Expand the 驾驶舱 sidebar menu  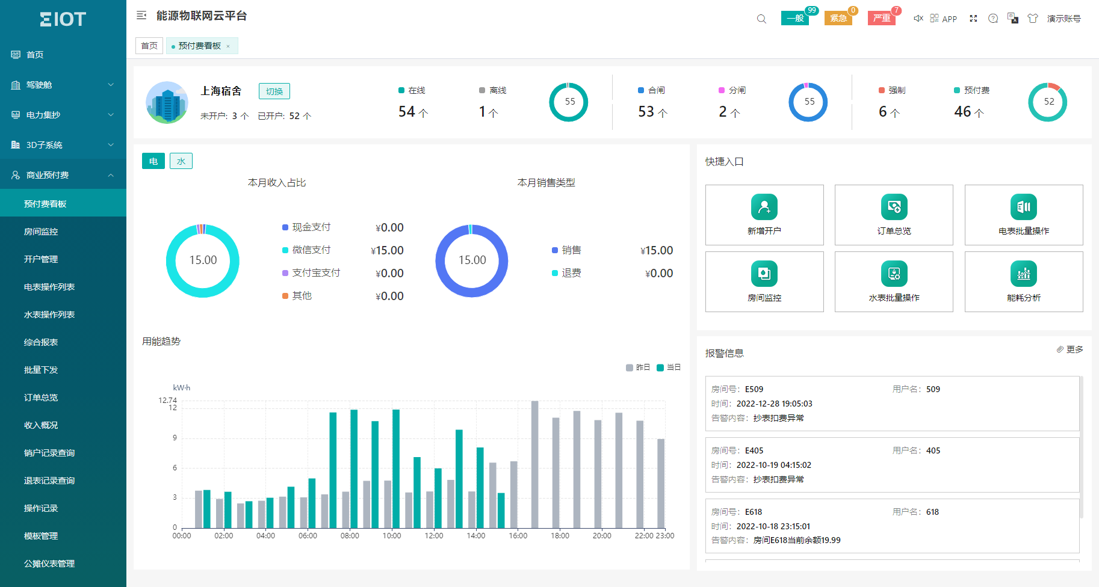[x=63, y=85]
